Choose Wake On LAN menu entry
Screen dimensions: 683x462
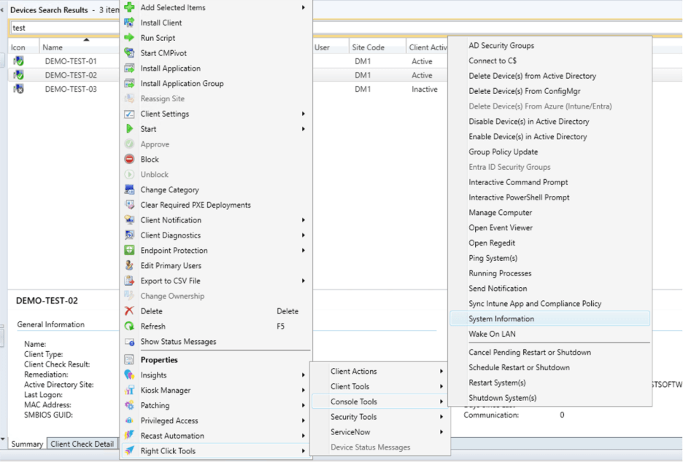492,334
